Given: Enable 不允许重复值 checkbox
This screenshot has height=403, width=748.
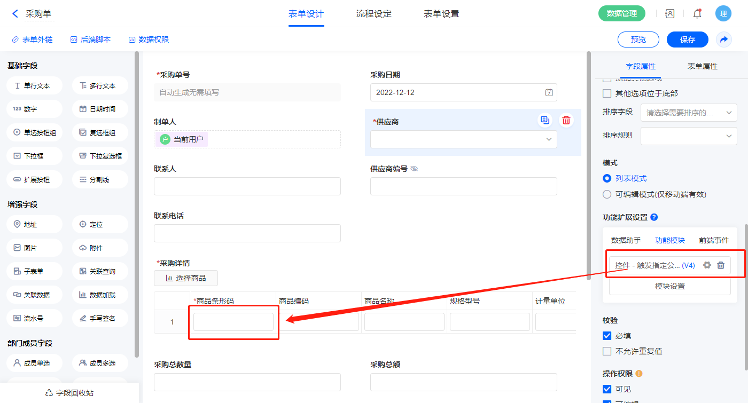Looking at the screenshot, I should coord(607,351).
